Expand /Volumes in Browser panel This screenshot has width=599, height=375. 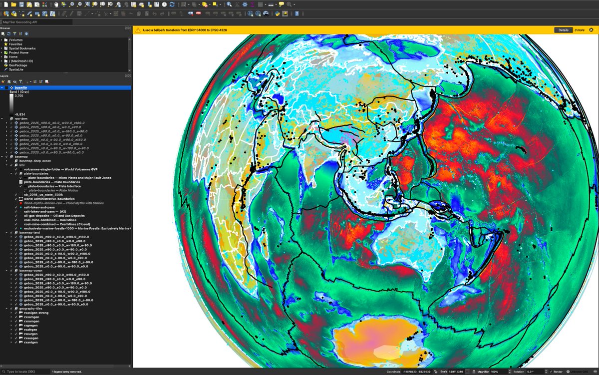tap(2, 40)
